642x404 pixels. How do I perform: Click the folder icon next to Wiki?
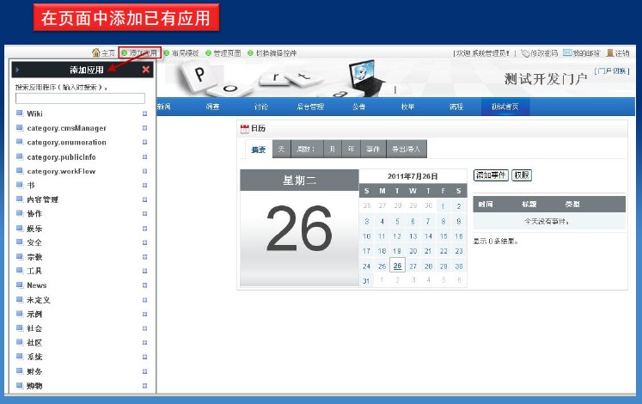point(20,113)
